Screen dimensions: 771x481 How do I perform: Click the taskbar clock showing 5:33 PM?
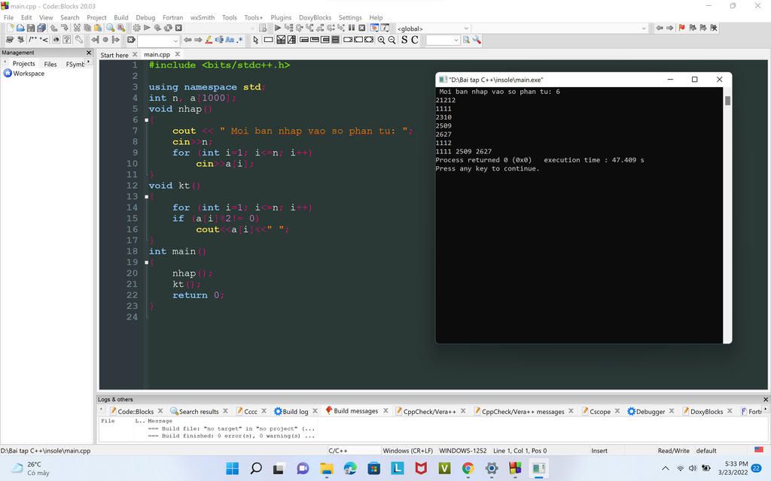(x=733, y=468)
